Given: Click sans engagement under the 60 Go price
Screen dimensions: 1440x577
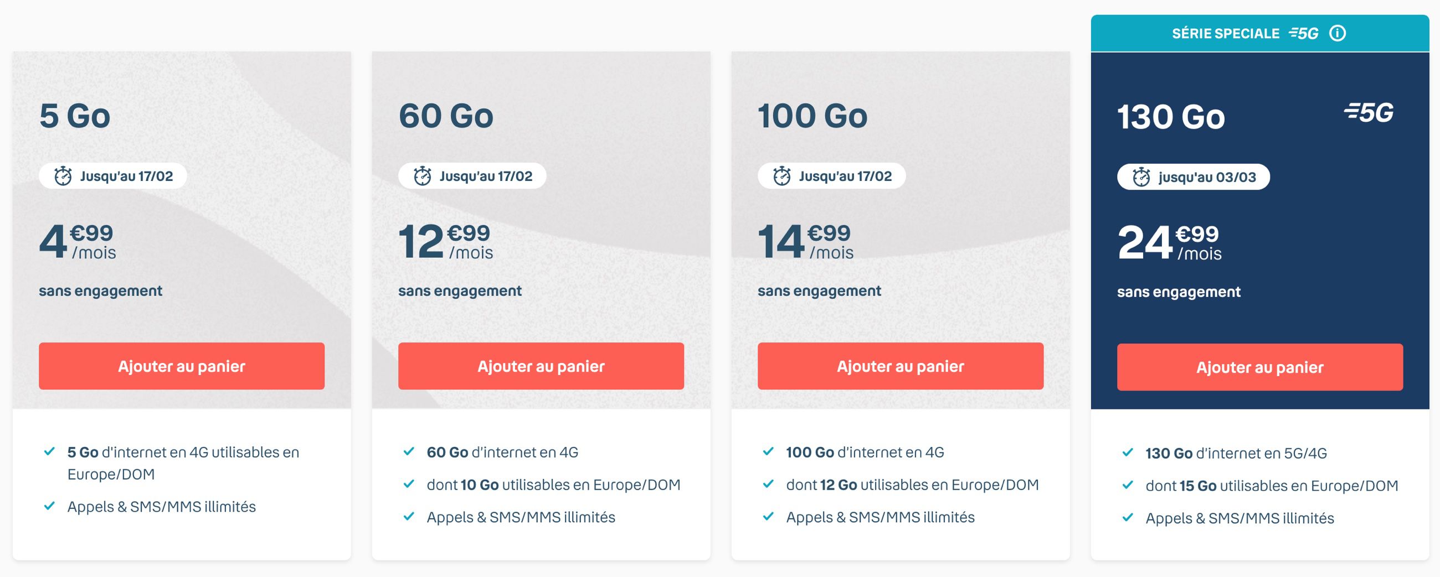Looking at the screenshot, I should pos(460,290).
